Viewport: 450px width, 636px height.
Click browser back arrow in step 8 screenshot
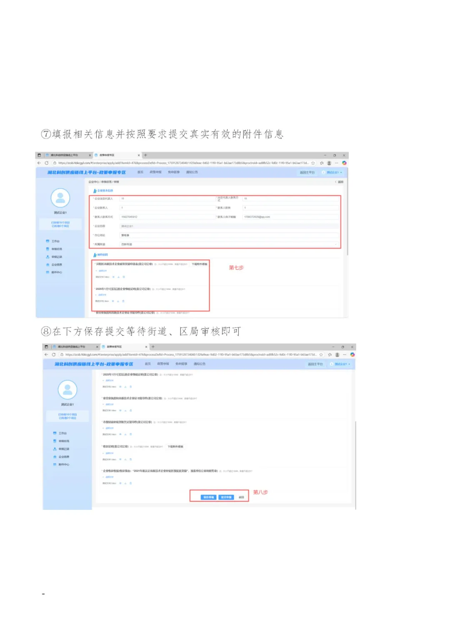tap(46, 355)
